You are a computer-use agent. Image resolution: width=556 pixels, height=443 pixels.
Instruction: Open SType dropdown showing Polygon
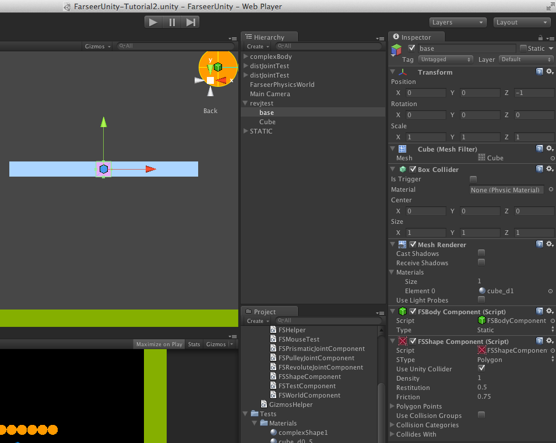pyautogui.click(x=515, y=360)
